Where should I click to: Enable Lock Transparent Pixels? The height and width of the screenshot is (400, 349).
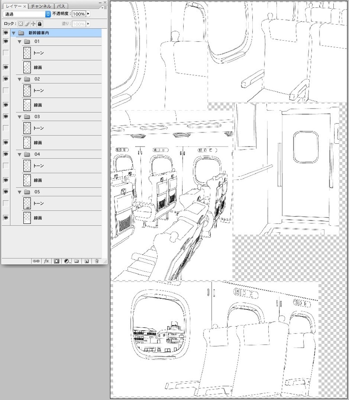[x=20, y=23]
